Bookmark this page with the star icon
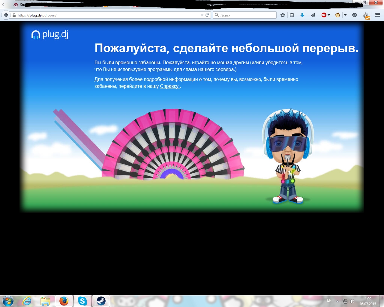384x307 pixels. point(283,15)
